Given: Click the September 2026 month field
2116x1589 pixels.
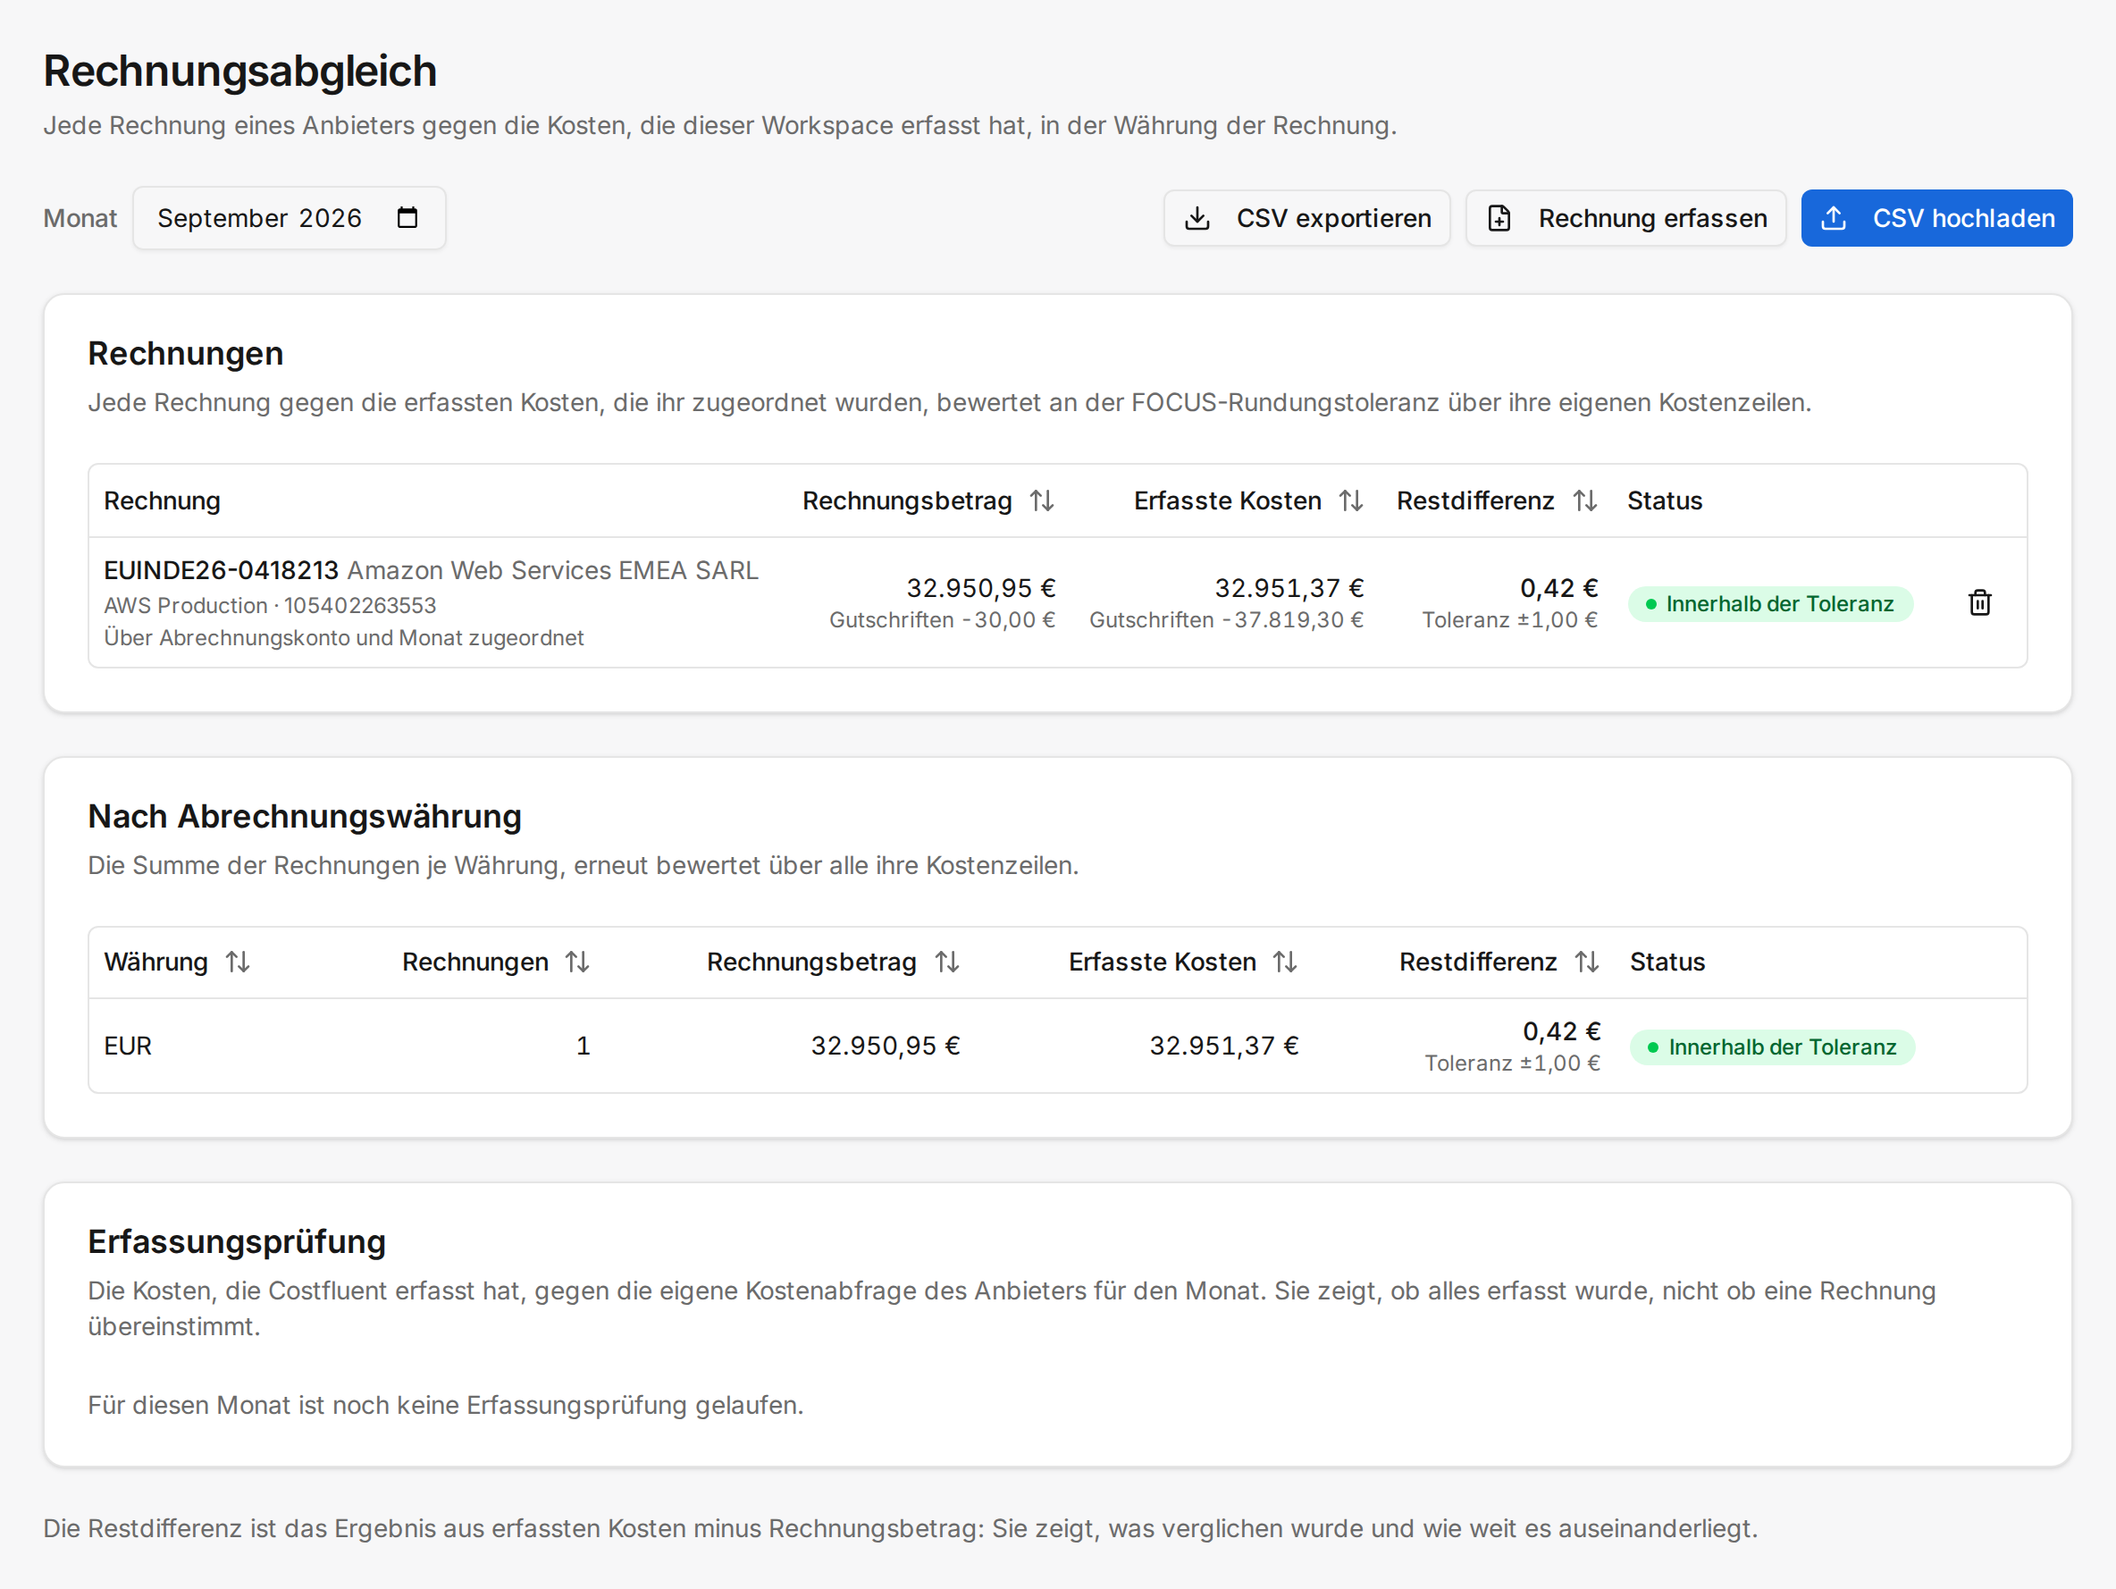Looking at the screenshot, I should coord(289,218).
